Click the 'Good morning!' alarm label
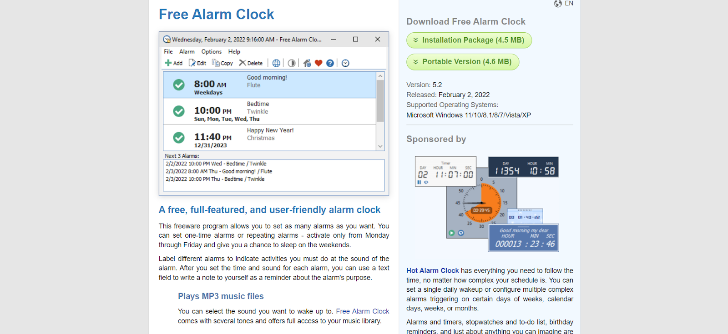This screenshot has width=728, height=334. [267, 78]
